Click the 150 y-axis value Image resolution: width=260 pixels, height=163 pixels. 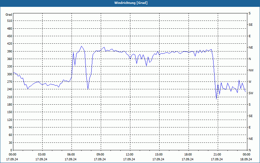(10, 112)
